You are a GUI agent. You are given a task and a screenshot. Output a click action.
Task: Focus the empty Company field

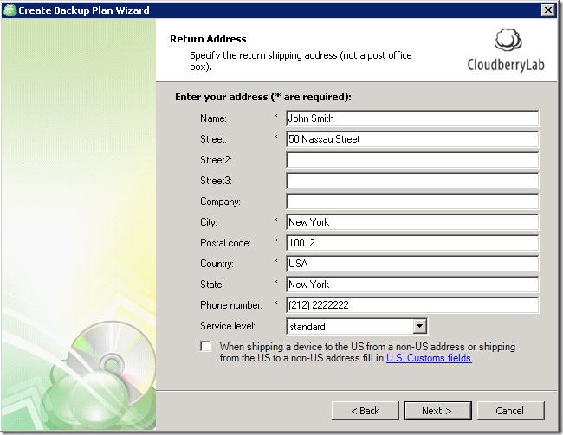(412, 202)
